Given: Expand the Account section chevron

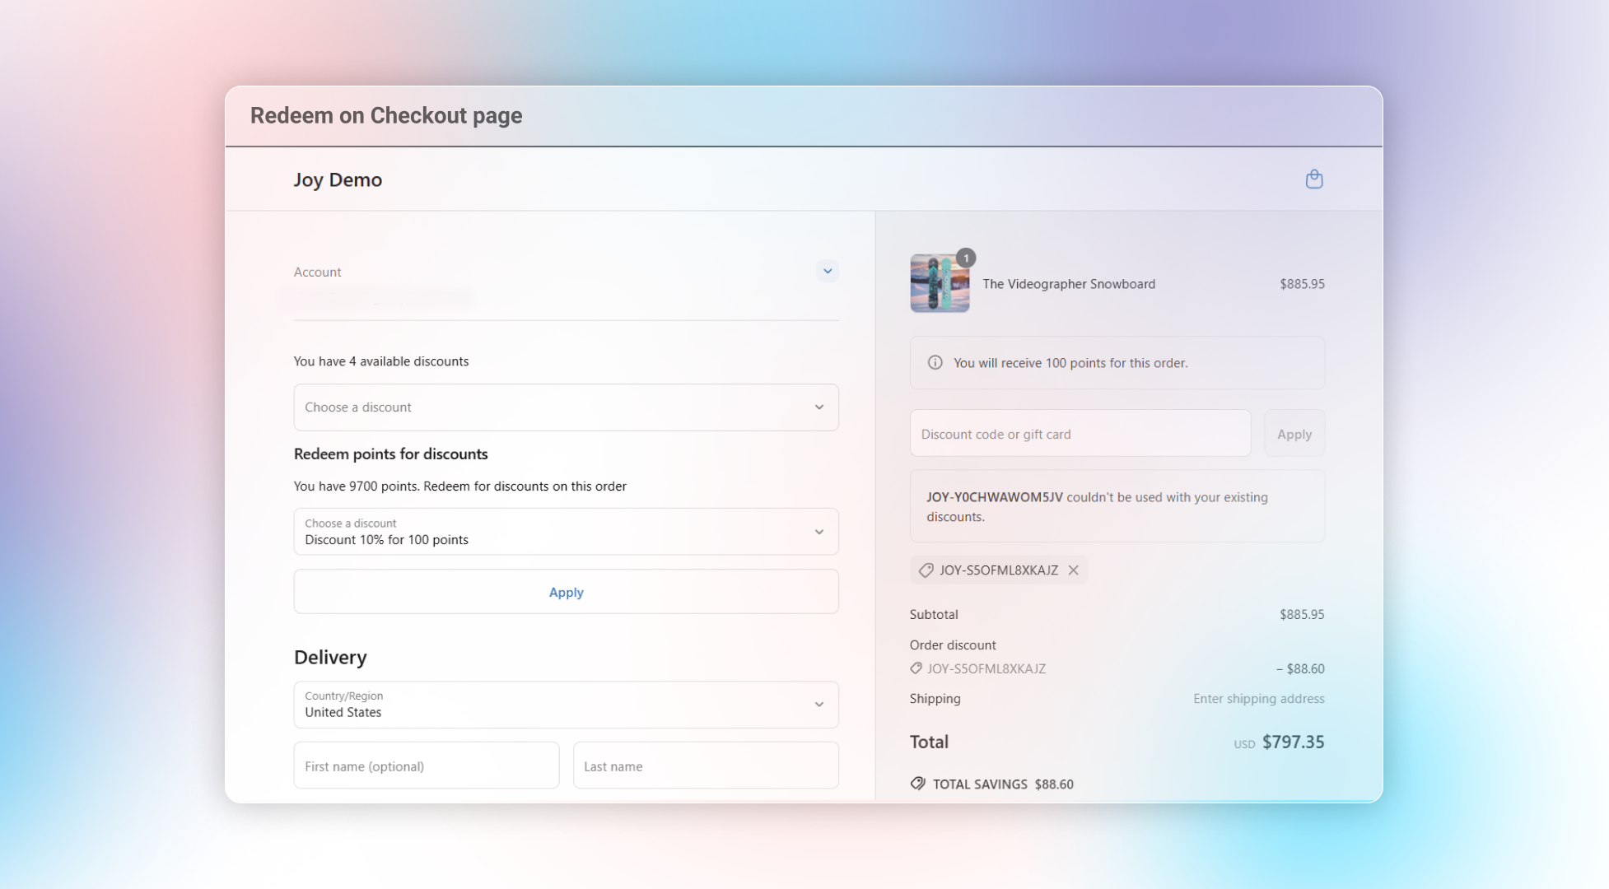Looking at the screenshot, I should 827,271.
